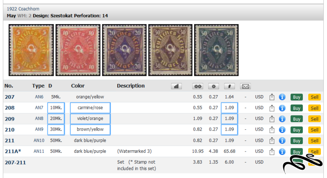Open info for stamp 209

282,119
